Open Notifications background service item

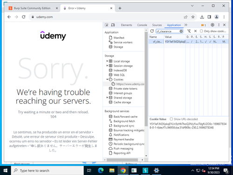[x=121, y=135]
